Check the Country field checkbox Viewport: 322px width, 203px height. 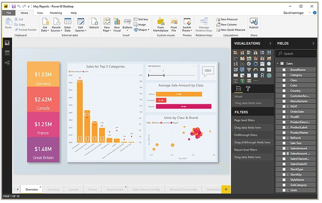click(x=284, y=91)
